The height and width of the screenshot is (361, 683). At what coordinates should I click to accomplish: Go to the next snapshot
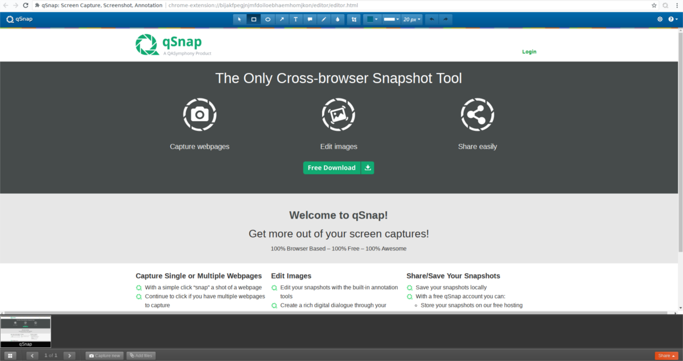[x=69, y=355]
